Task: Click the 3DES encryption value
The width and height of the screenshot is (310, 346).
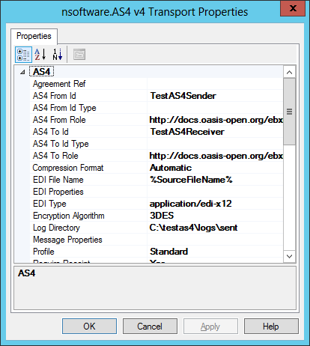Action: coord(162,216)
